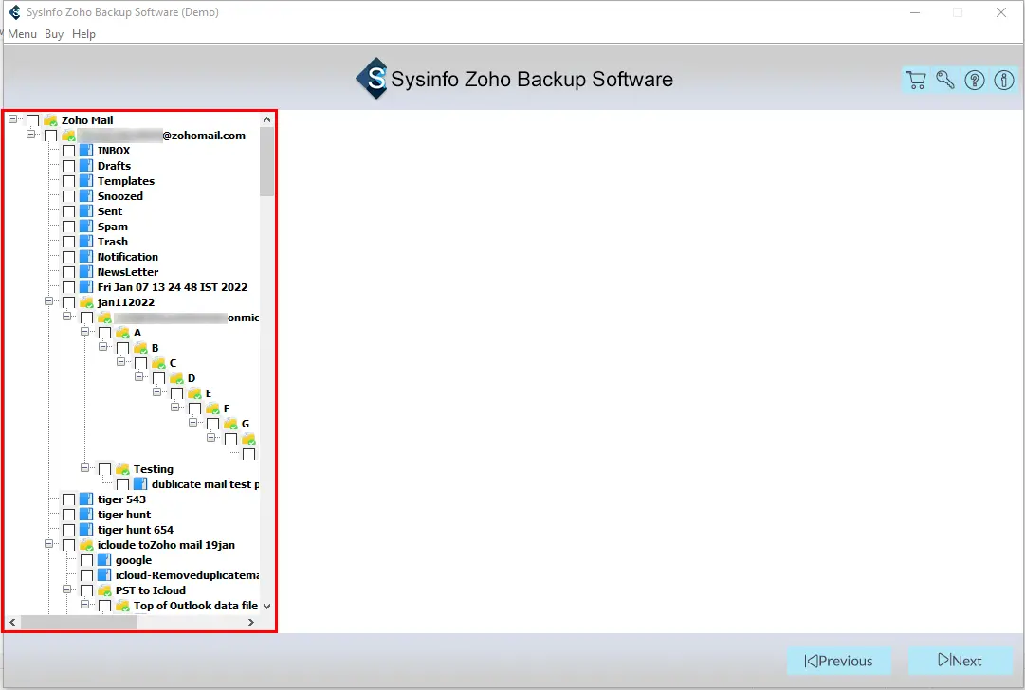Viewport: 1025px width, 690px height.
Task: Click scroll up arrow in tree
Action: pos(266,119)
